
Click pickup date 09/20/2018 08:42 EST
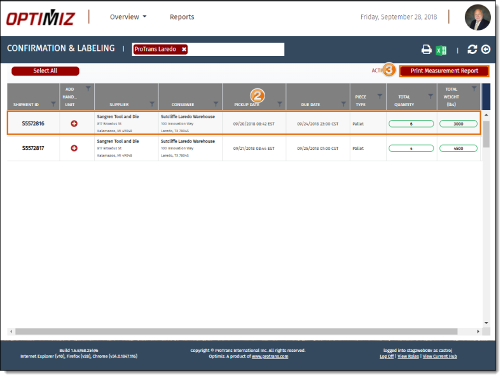point(254,124)
